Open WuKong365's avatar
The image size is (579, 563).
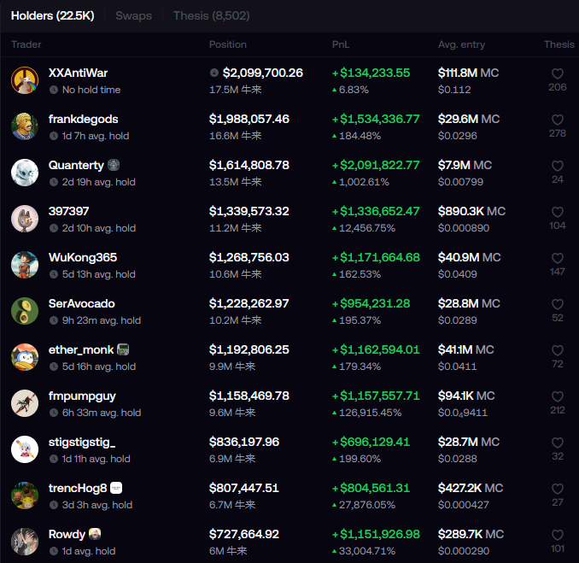25,265
